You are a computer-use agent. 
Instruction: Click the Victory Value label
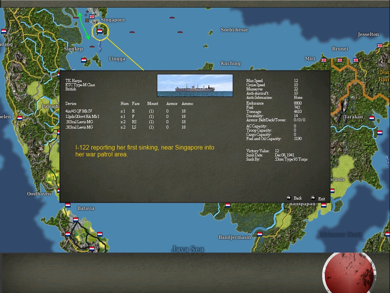258,151
